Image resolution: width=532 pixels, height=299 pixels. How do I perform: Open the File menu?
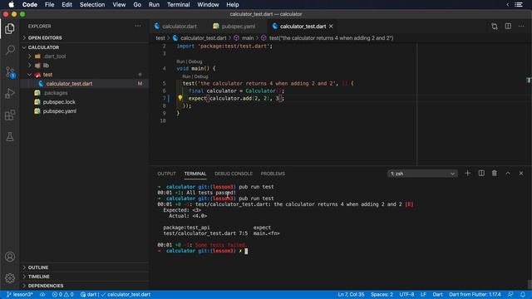coord(50,5)
